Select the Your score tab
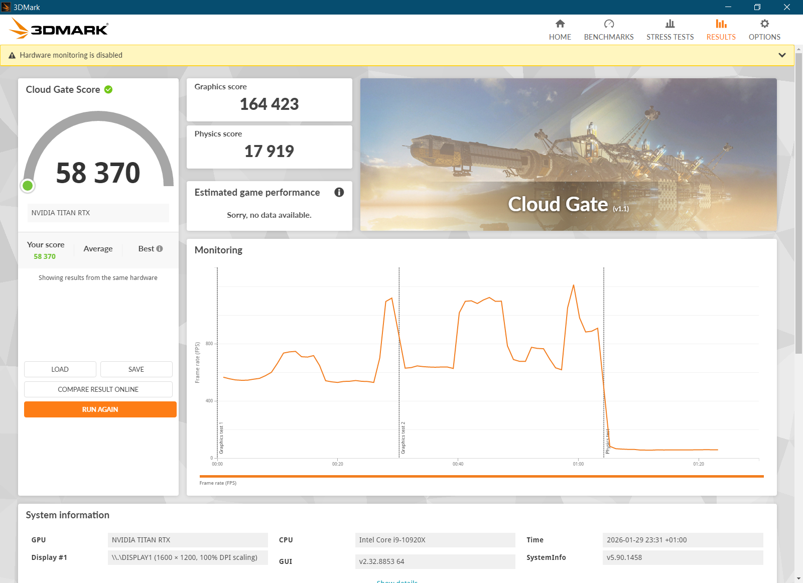 click(46, 250)
